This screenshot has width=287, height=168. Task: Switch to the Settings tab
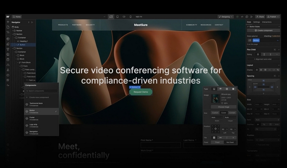tap(257, 22)
